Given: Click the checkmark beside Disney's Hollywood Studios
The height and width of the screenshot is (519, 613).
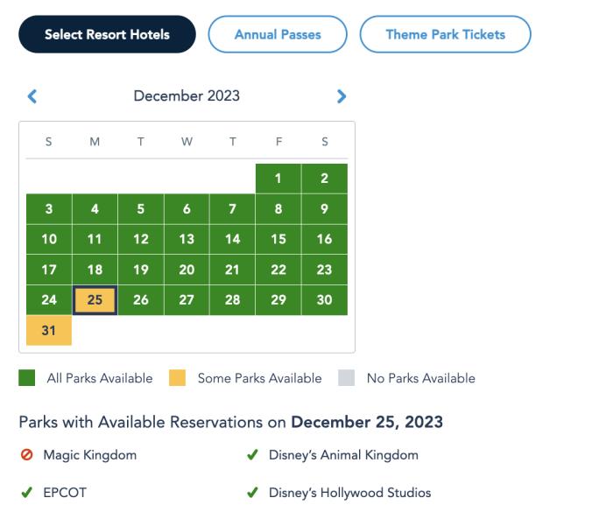Looking at the screenshot, I should pyautogui.click(x=252, y=493).
